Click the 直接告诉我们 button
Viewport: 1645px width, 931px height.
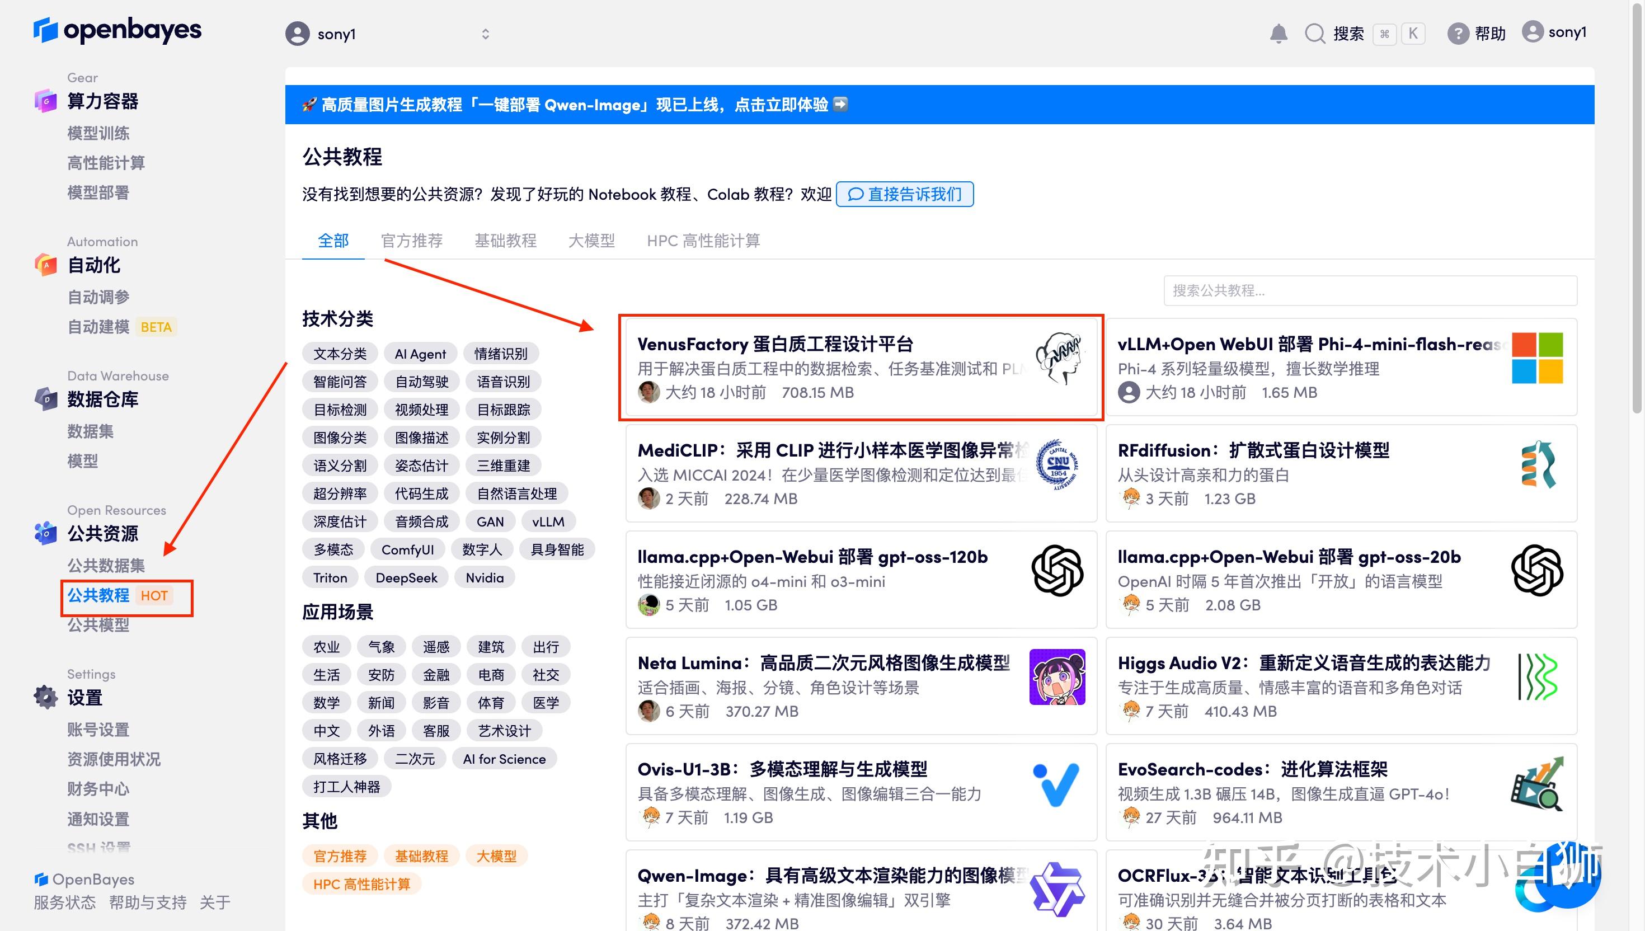[905, 194]
